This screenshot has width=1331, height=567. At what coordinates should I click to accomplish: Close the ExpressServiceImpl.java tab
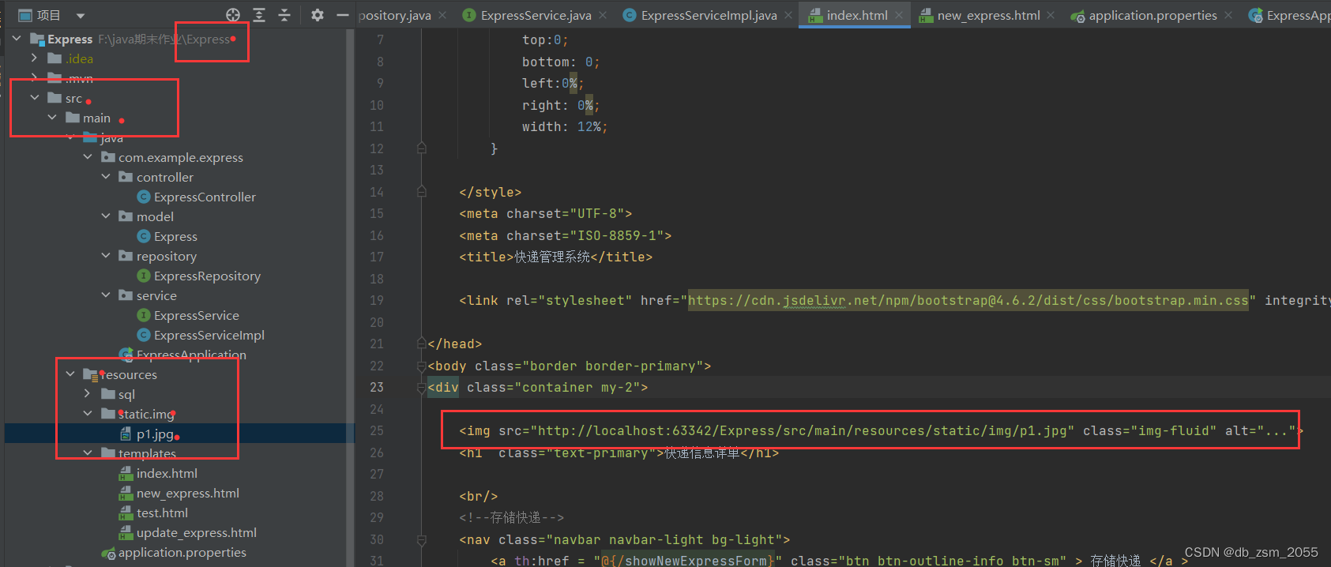pos(788,15)
